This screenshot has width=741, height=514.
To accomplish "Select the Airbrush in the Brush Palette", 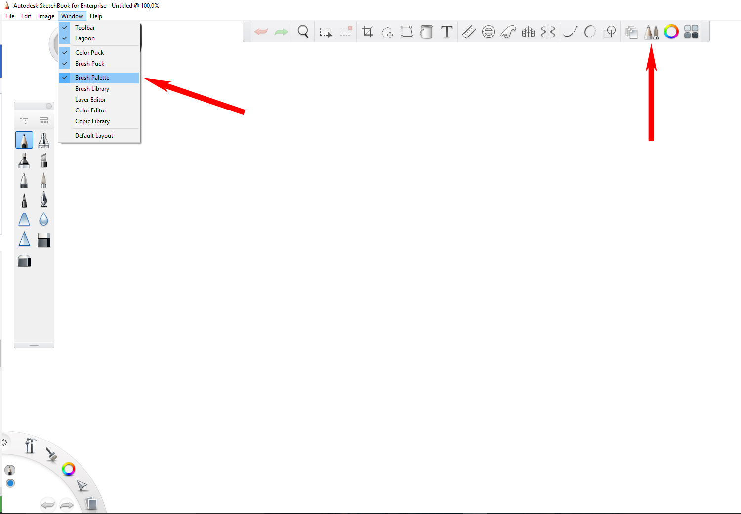I will tap(43, 140).
